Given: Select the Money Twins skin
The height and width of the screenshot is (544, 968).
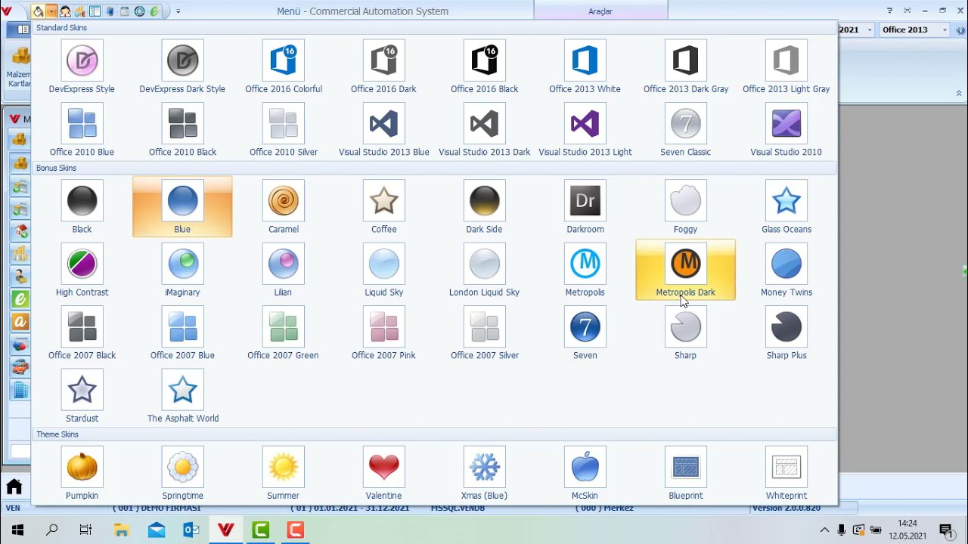Looking at the screenshot, I should 786,270.
